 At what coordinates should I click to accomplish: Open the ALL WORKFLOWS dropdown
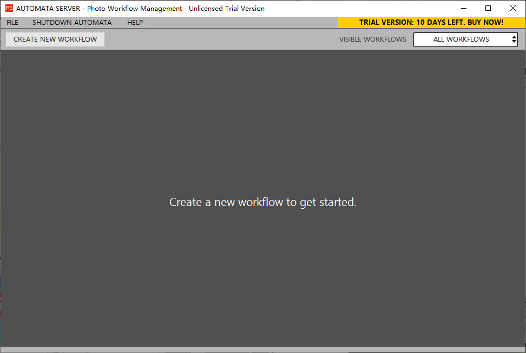(465, 39)
